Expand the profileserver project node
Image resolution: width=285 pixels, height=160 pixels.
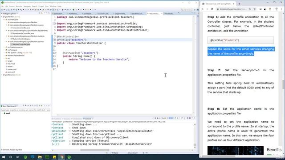click(2, 75)
